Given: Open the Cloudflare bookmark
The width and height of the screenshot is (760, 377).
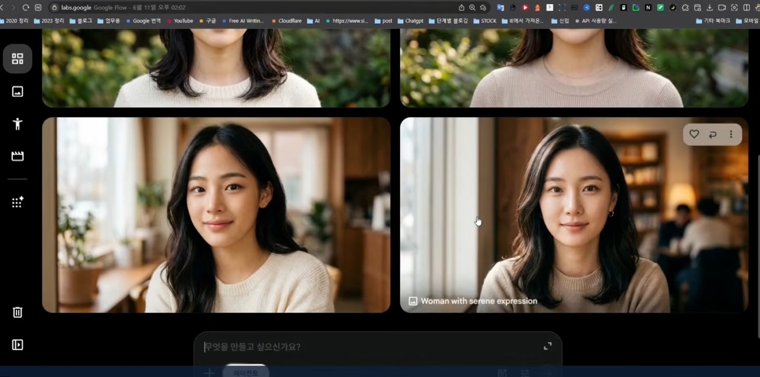Looking at the screenshot, I should pos(287,21).
